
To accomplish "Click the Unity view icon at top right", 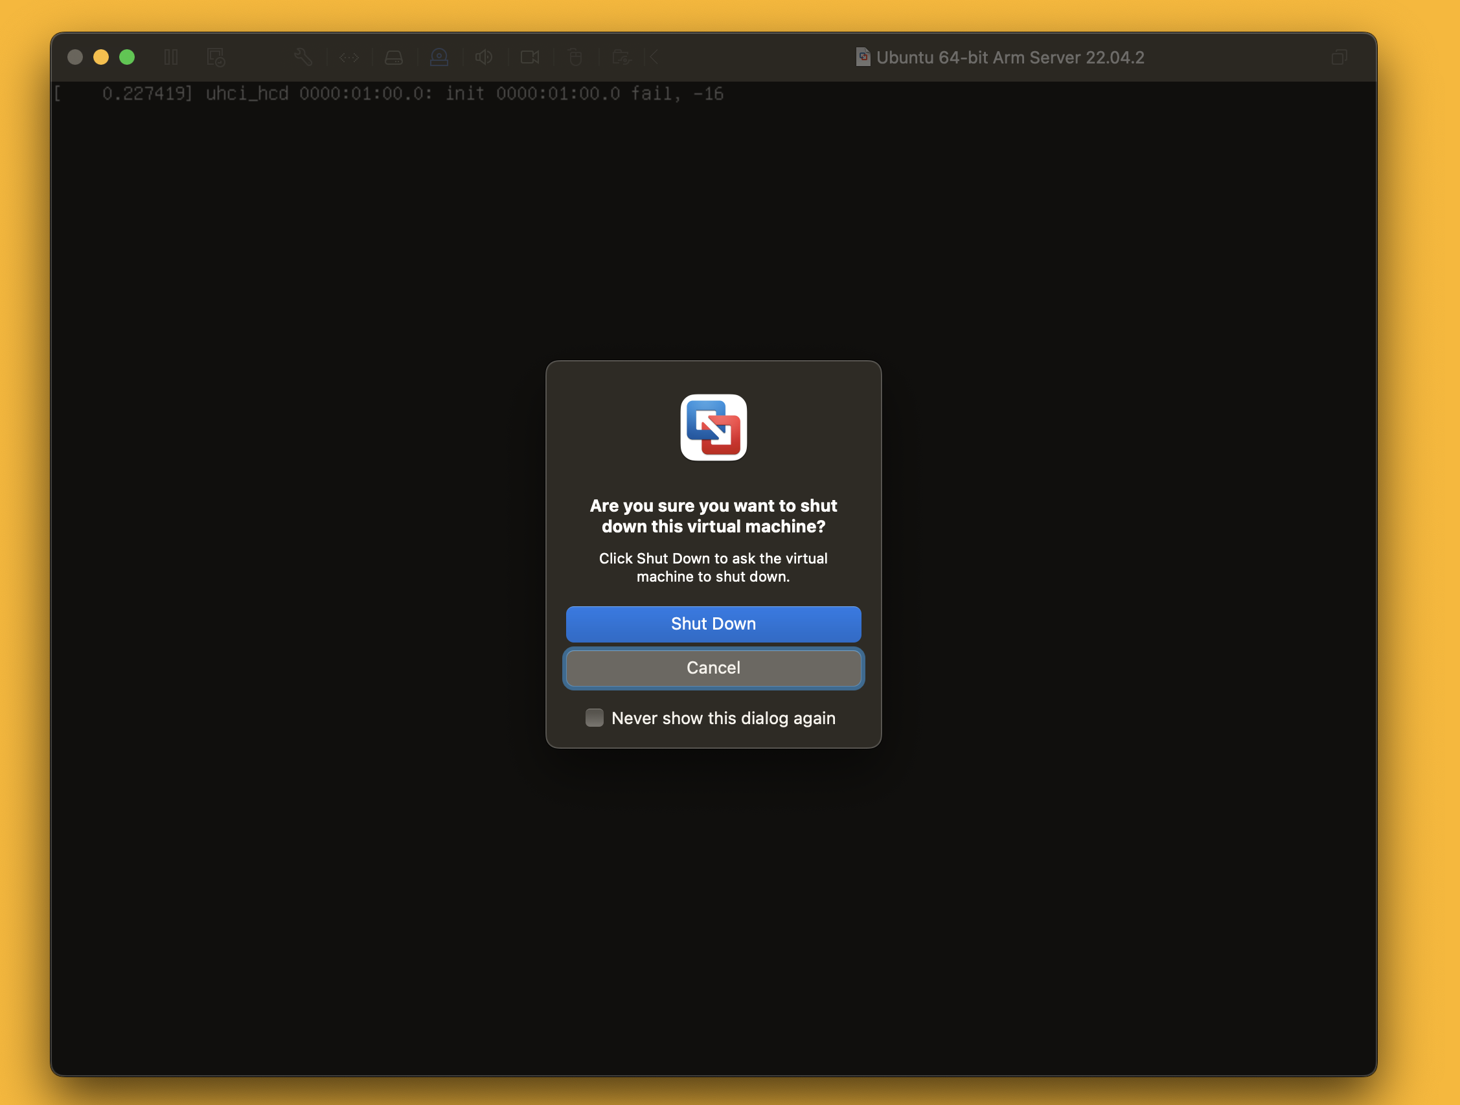I will pyautogui.click(x=1340, y=58).
